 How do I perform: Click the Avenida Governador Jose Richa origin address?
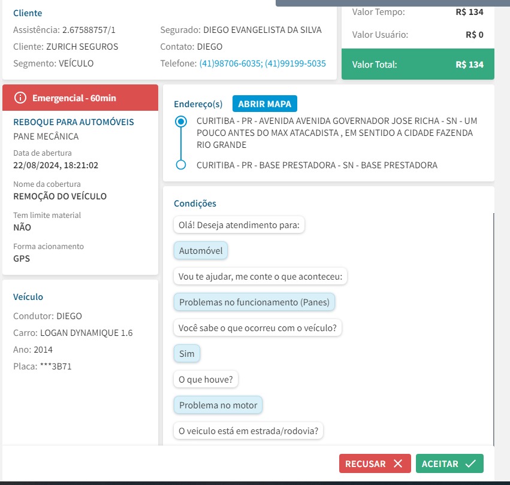coord(337,133)
